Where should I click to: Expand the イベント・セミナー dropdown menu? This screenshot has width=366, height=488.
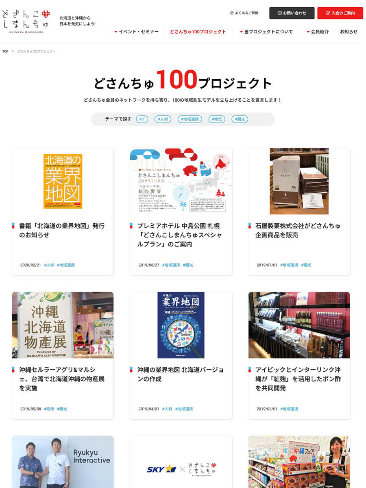137,32
